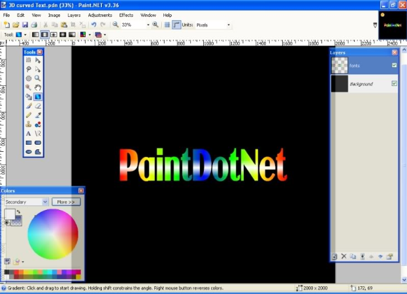This screenshot has width=407, height=294.
Task: Select the Clone Stamp tool
Action: pos(29,125)
